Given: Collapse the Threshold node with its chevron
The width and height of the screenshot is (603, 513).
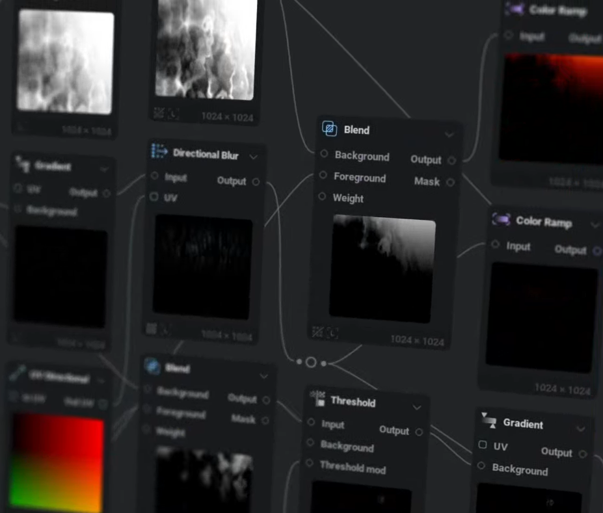Looking at the screenshot, I should tap(417, 408).
